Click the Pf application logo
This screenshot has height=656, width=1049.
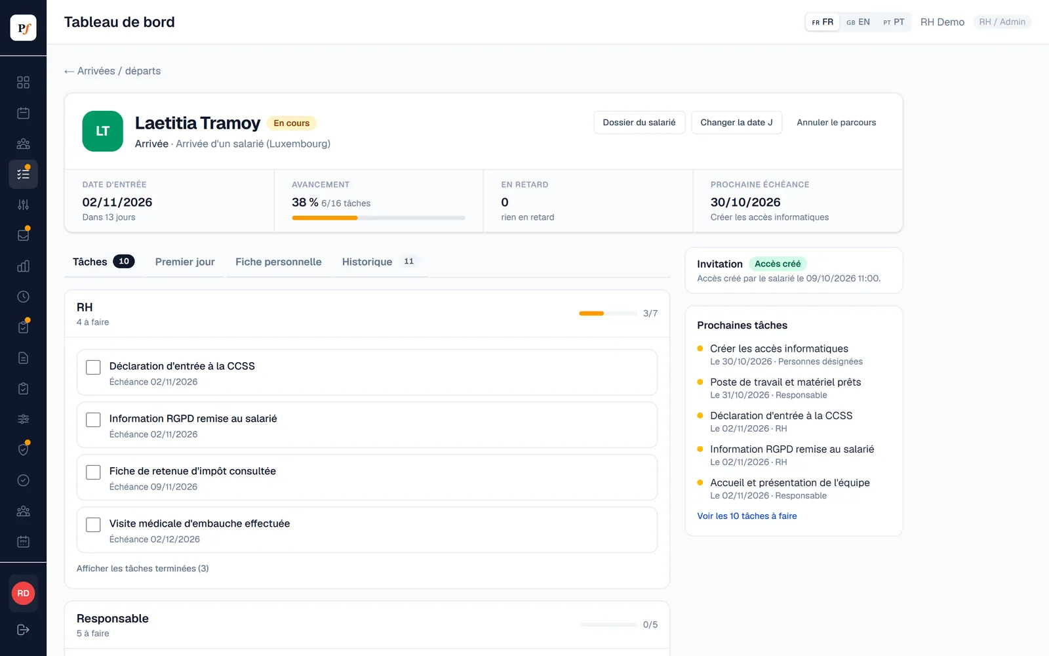click(23, 28)
